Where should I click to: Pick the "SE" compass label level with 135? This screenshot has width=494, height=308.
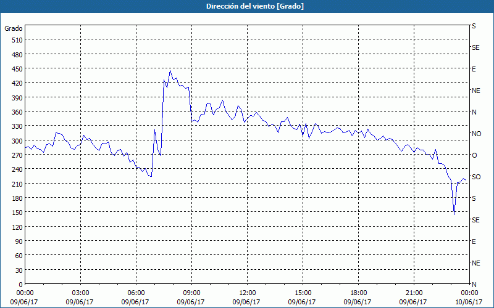[475, 220]
